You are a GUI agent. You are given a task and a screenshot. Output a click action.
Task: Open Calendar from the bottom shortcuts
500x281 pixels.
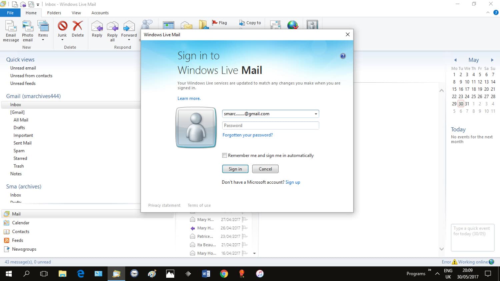point(21,223)
